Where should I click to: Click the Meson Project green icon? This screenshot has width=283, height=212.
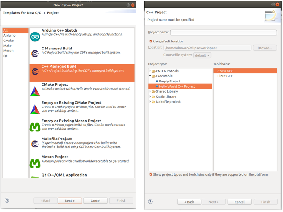tap(35, 163)
